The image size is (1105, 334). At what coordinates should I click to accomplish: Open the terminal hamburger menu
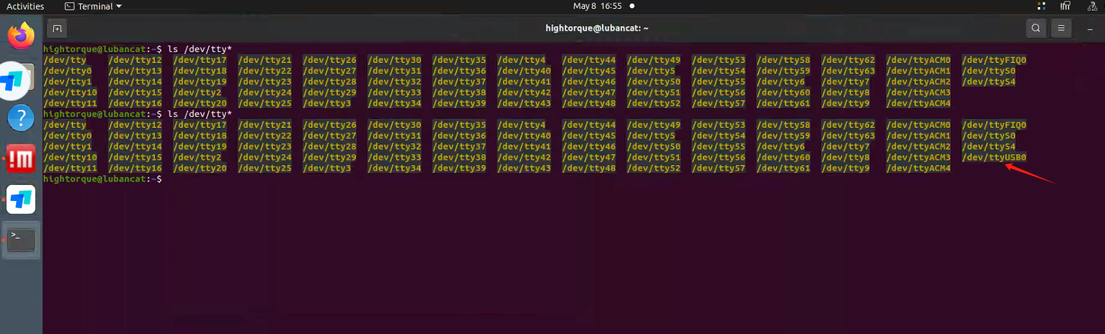[1061, 28]
